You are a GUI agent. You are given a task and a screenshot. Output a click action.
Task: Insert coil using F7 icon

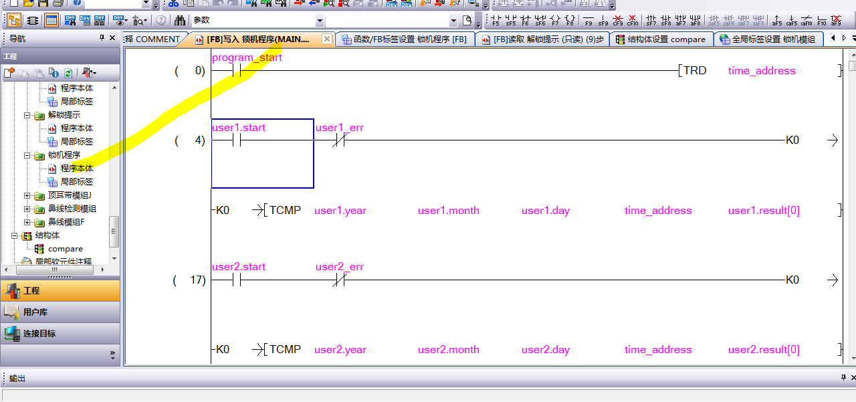pos(554,20)
